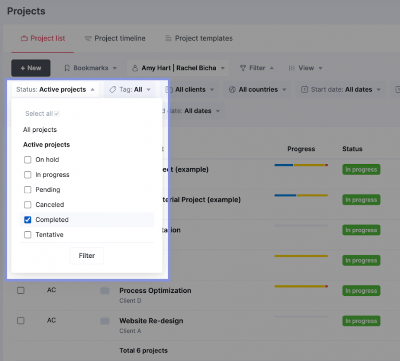The height and width of the screenshot is (361, 400).
Task: Switch to the Project timeline tab
Action: [x=115, y=39]
